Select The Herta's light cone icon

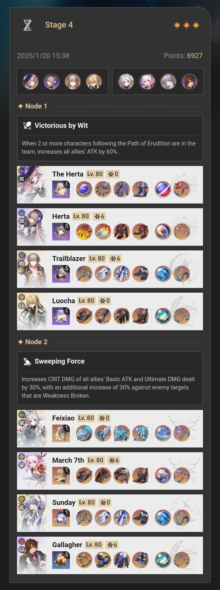click(61, 189)
